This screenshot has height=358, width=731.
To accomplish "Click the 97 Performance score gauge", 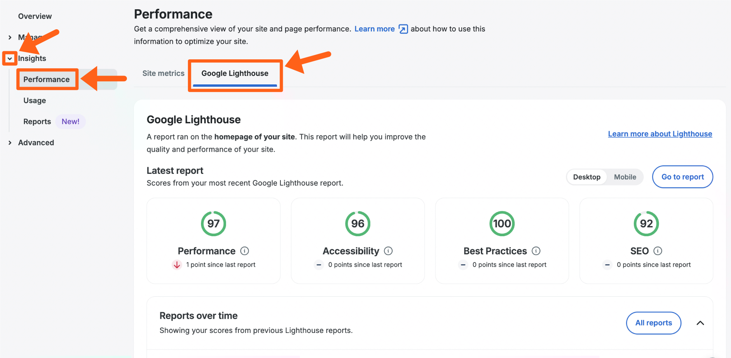I will (213, 224).
